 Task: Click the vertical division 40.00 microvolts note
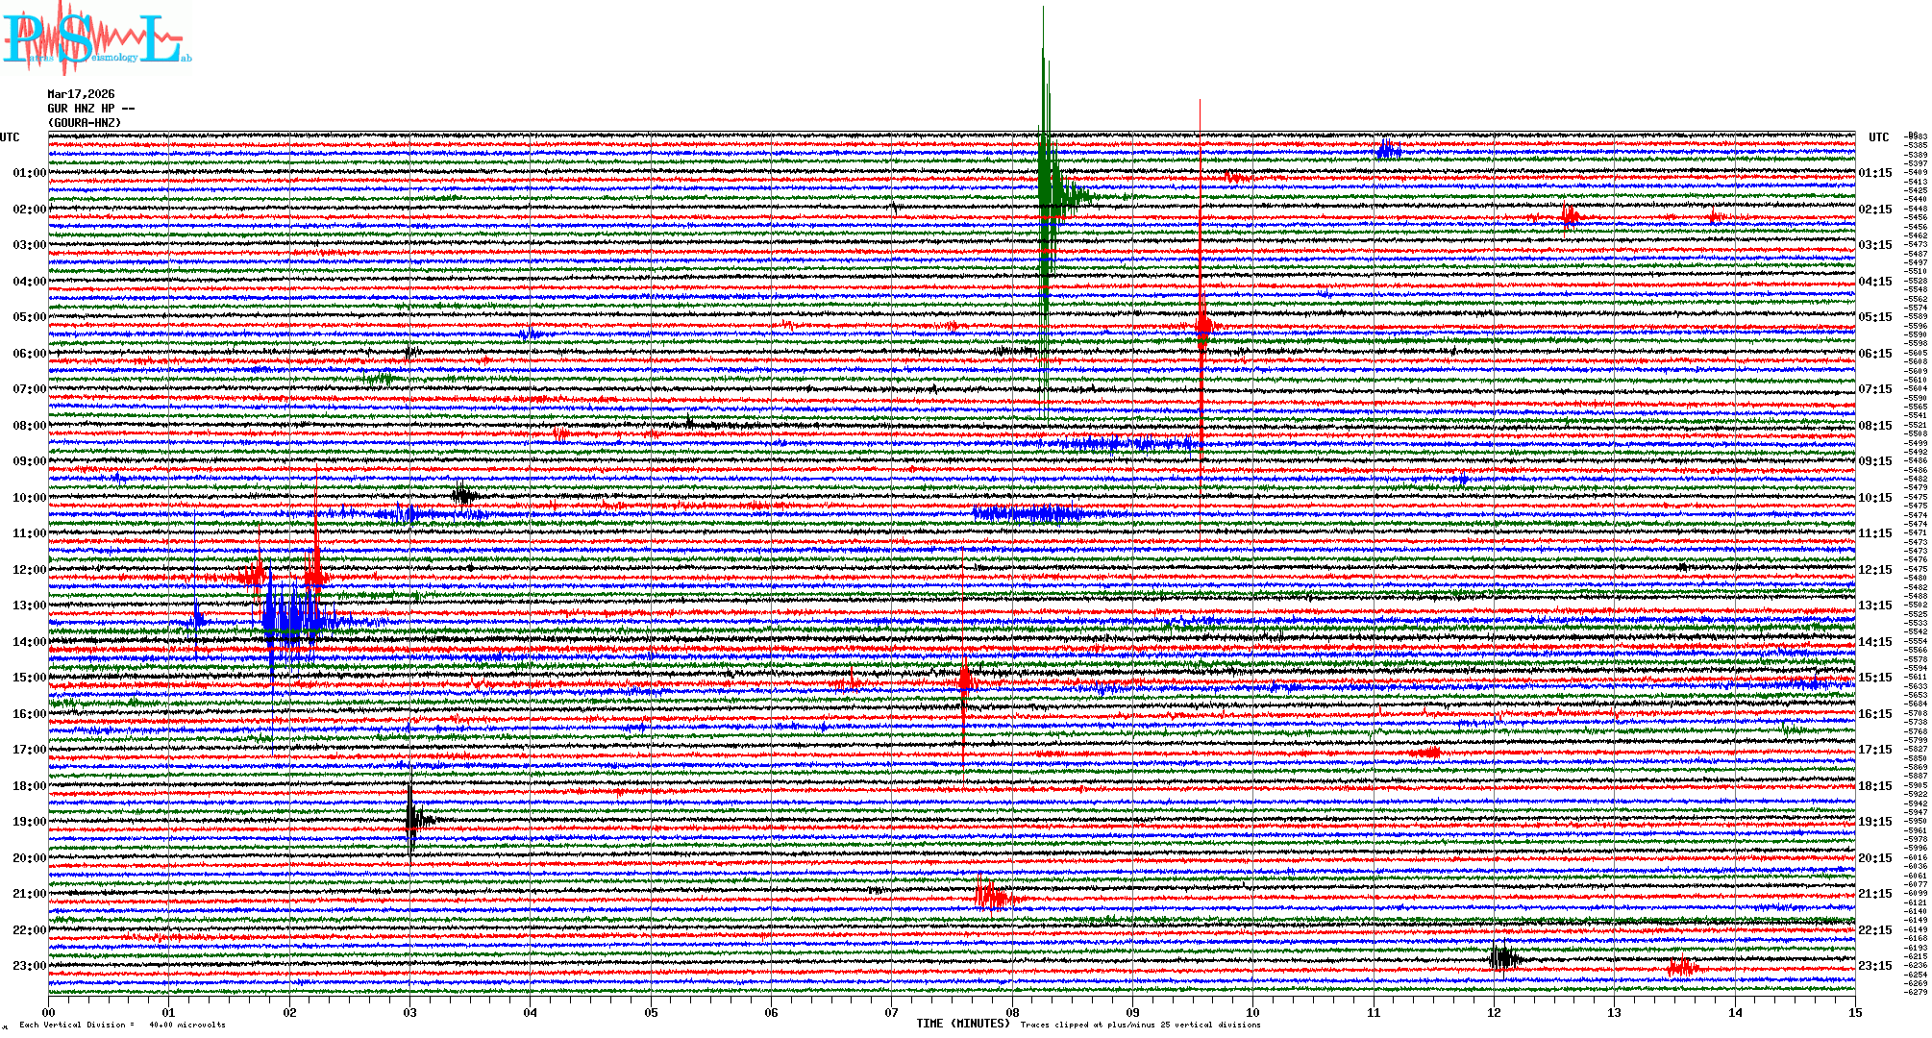pos(122,1025)
